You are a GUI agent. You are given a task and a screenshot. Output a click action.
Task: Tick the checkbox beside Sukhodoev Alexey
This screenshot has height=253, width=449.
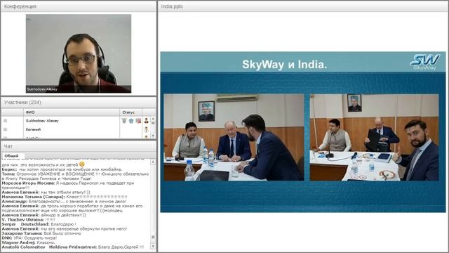pyautogui.click(x=5, y=121)
